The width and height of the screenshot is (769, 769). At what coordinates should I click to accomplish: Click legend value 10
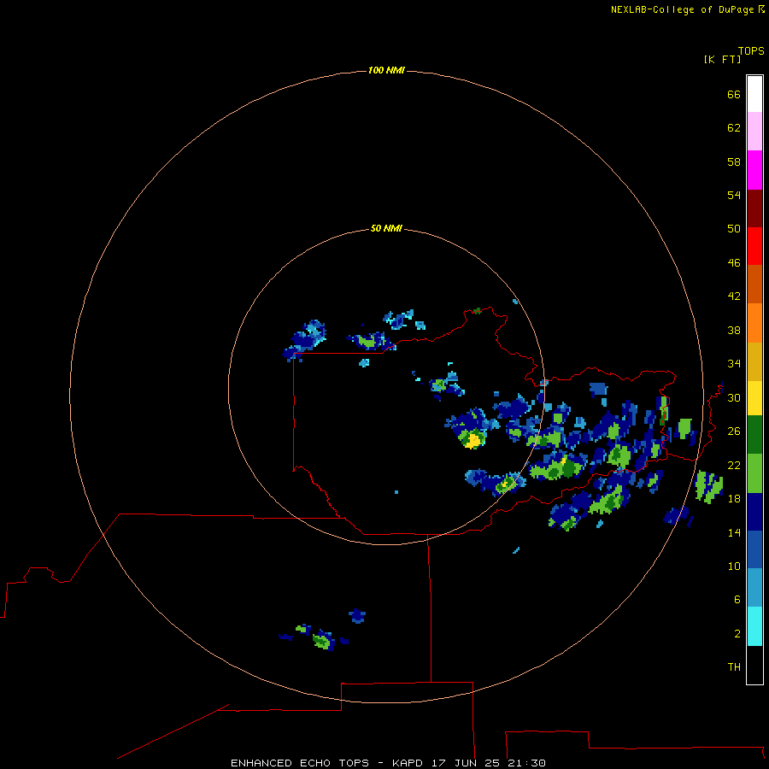pyautogui.click(x=734, y=566)
